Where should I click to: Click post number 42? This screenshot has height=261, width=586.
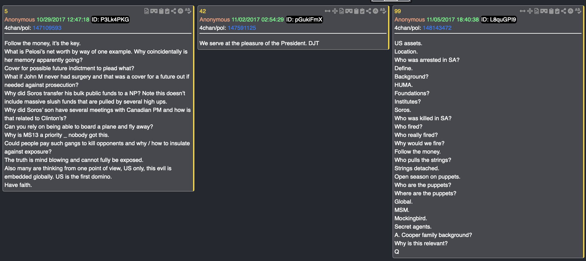click(x=203, y=11)
